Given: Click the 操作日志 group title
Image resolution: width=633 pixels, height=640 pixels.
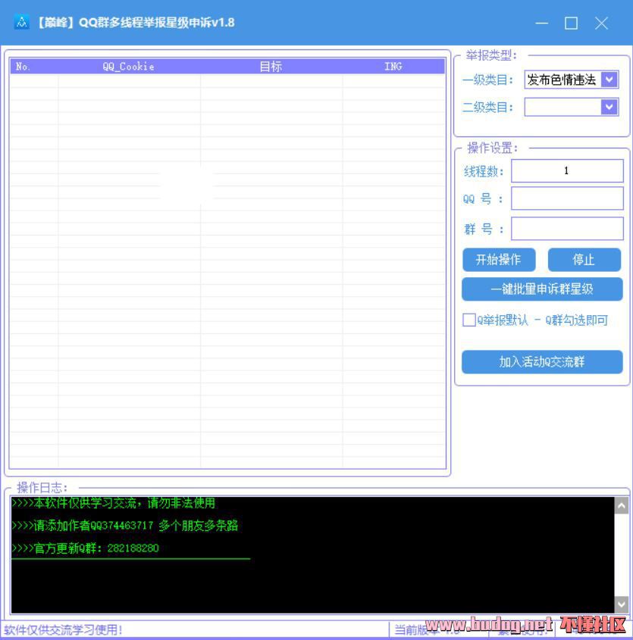Looking at the screenshot, I should (x=42, y=487).
